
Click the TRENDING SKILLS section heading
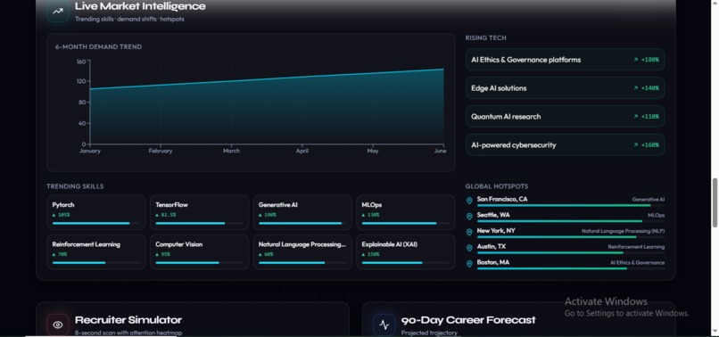click(x=75, y=186)
